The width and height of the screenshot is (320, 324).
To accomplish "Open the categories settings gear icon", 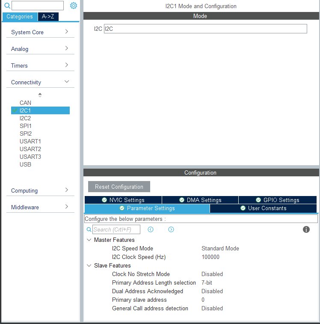I will (74, 6).
